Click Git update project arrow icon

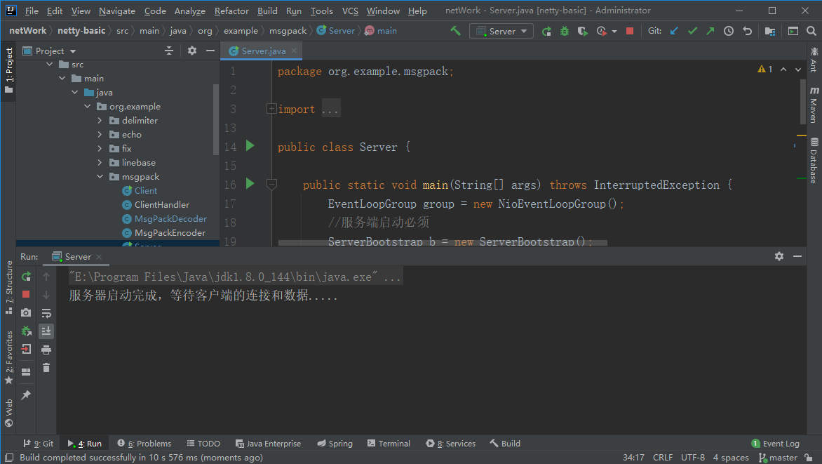pos(674,31)
